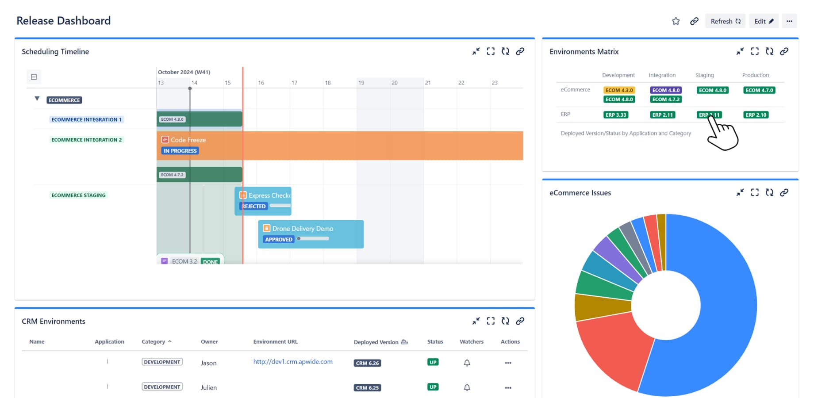Minimize the Scheduling Timeline gadget
Screen dimensions: 814x398
pos(476,51)
